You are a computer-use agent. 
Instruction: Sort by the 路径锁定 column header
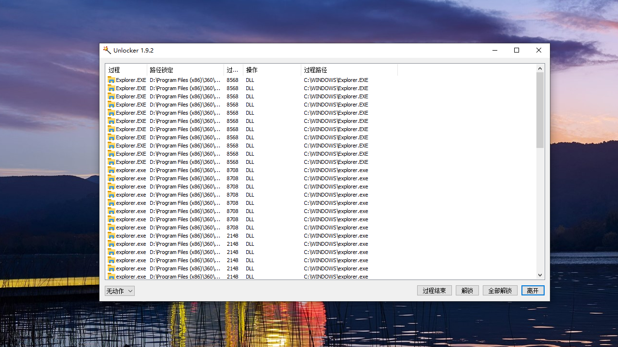185,69
